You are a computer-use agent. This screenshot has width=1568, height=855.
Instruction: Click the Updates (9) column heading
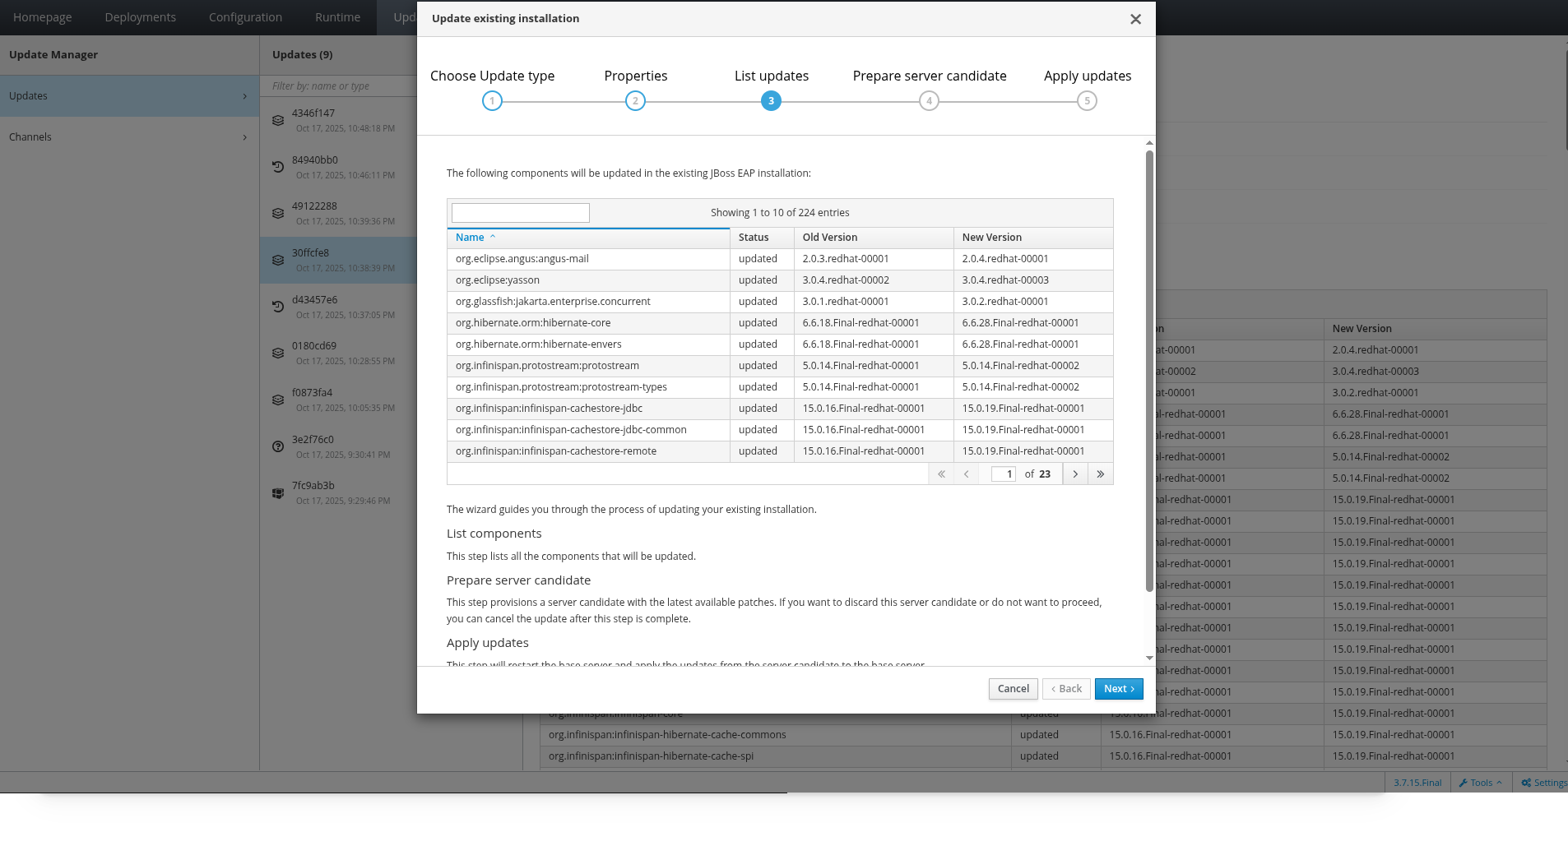coord(303,55)
